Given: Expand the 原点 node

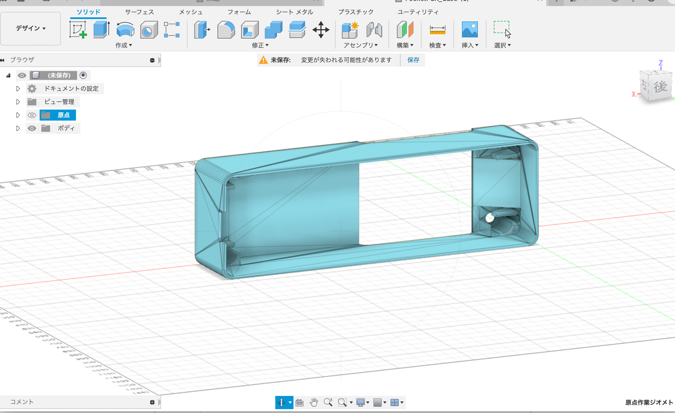Looking at the screenshot, I should 18,115.
